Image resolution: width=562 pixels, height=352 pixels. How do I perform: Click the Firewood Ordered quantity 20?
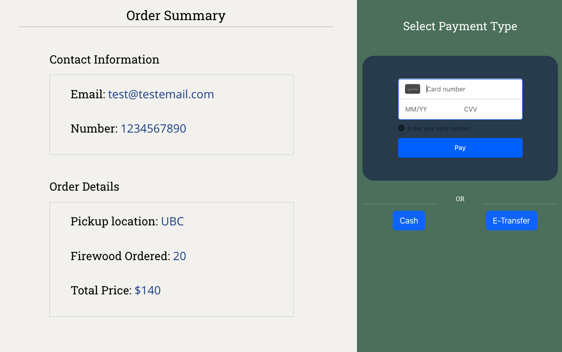[179, 256]
